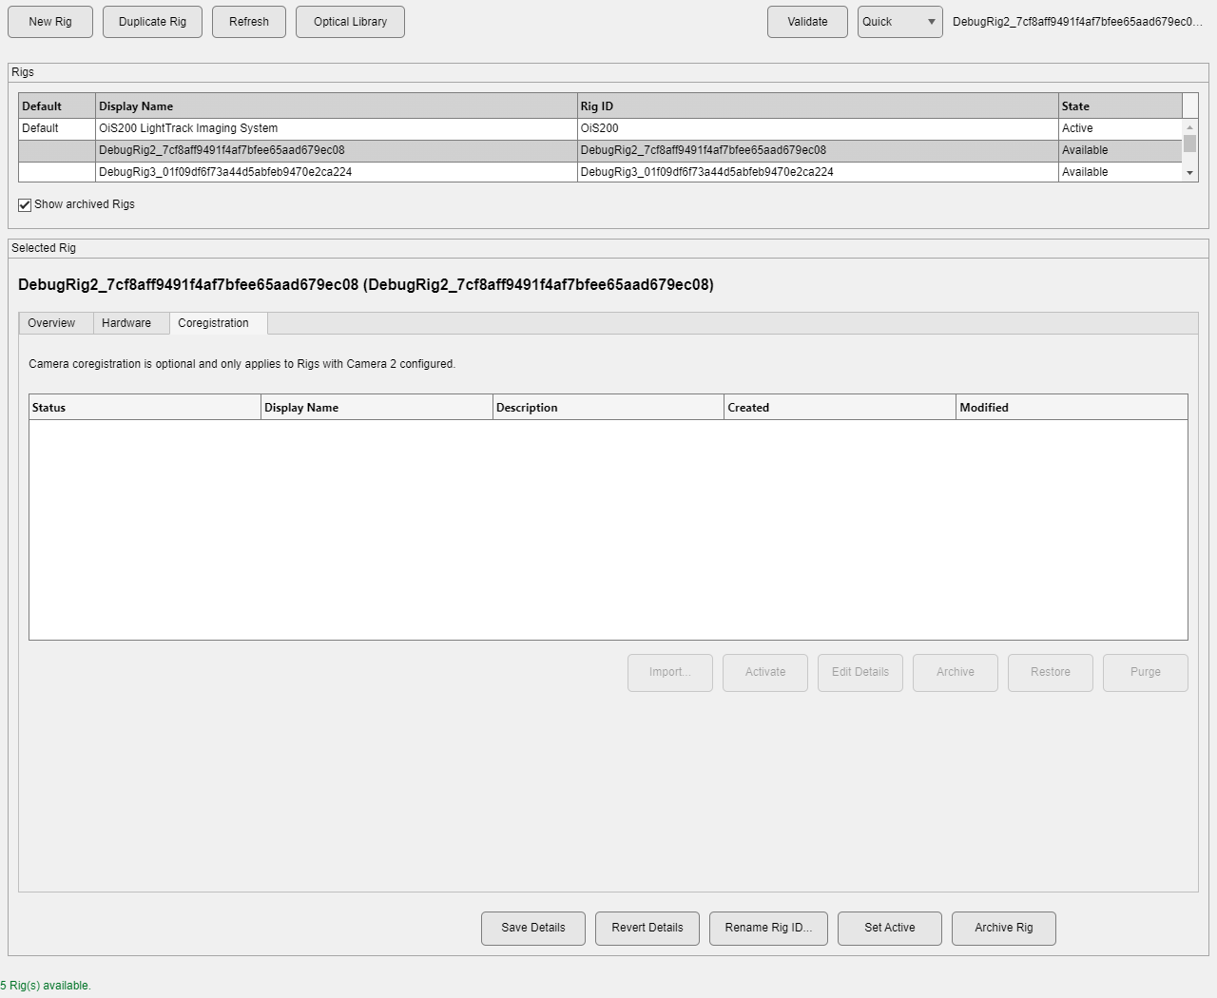Screen dimensions: 1217x998
Task: Click the Active state cell for OiS200
Action: [x=1120, y=128]
